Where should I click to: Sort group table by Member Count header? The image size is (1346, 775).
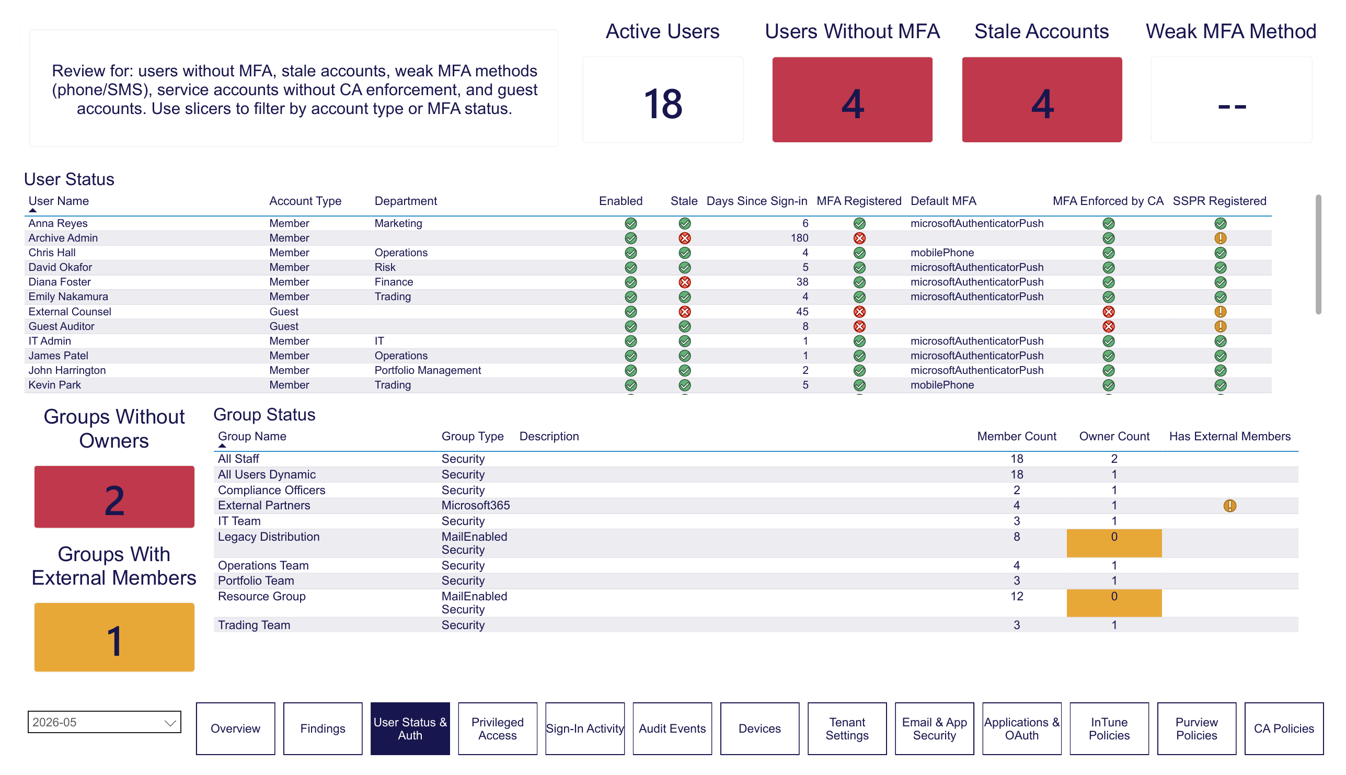point(1016,437)
